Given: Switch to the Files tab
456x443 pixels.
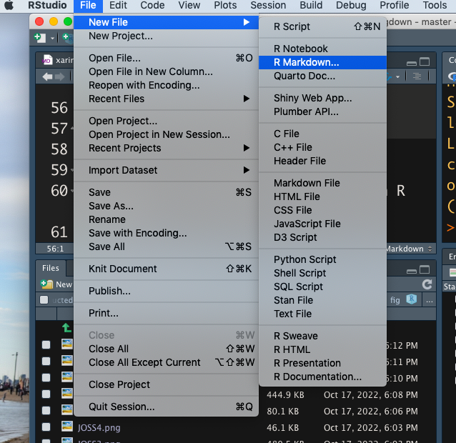Looking at the screenshot, I should pyautogui.click(x=51, y=268).
